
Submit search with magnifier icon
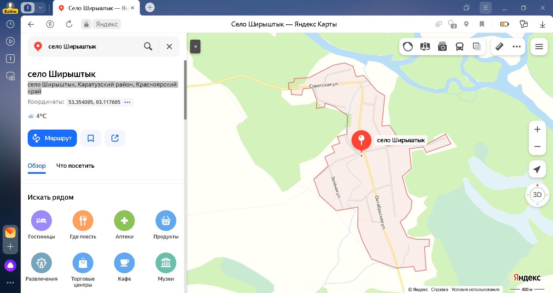[148, 47]
